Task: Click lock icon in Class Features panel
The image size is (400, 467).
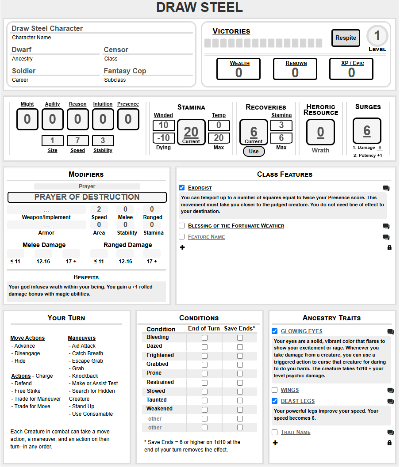Action: [389, 247]
